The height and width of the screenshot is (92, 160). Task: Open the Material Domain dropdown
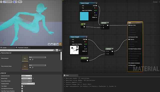pos(26,76)
